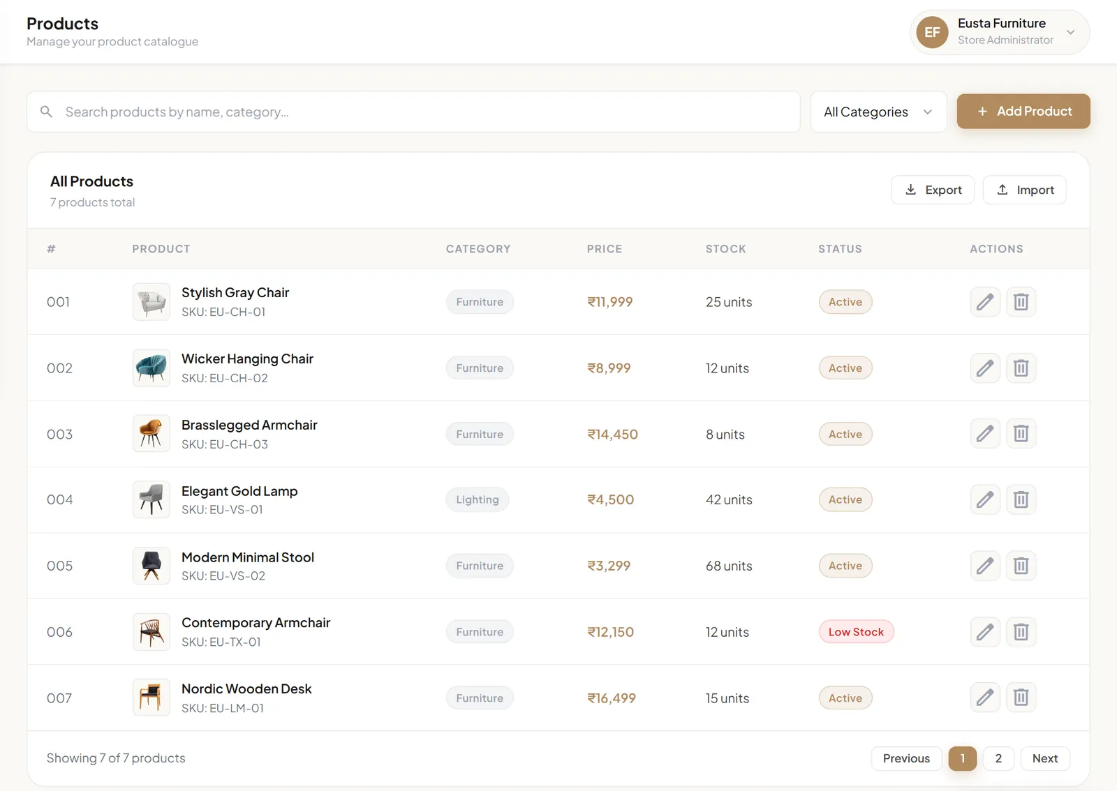Image resolution: width=1117 pixels, height=791 pixels.
Task: Select page 1 in pagination
Action: click(x=963, y=758)
